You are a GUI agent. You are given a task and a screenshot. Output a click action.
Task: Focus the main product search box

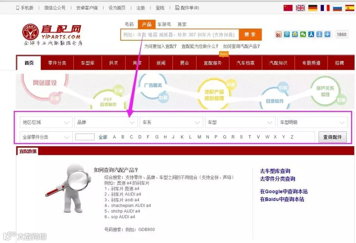pos(180,35)
